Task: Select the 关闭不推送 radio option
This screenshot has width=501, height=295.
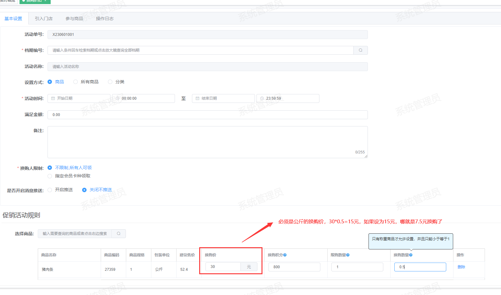Action: 84,190
